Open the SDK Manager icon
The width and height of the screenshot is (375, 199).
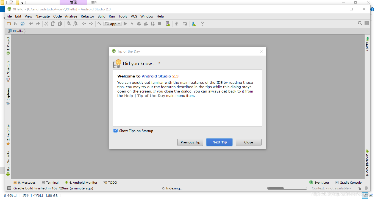pyautogui.click(x=194, y=24)
